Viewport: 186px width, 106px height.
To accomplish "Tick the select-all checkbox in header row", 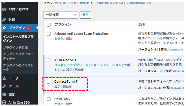I will point(49,25).
